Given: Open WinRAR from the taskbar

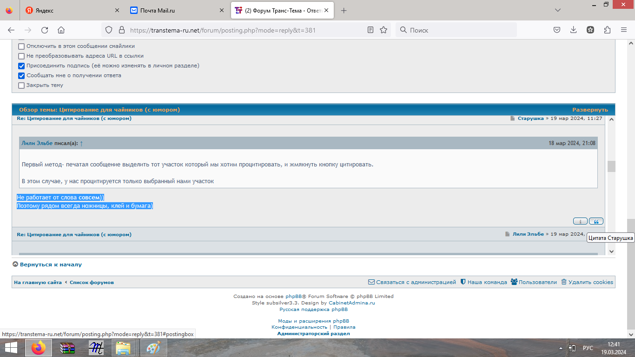Looking at the screenshot, I should tap(67, 348).
